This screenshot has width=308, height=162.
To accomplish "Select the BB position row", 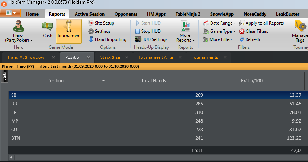I will (x=158, y=104).
